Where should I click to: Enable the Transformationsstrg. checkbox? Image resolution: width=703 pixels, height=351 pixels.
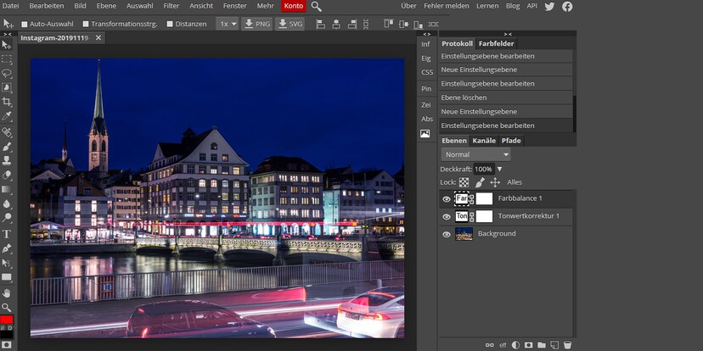tap(86, 25)
